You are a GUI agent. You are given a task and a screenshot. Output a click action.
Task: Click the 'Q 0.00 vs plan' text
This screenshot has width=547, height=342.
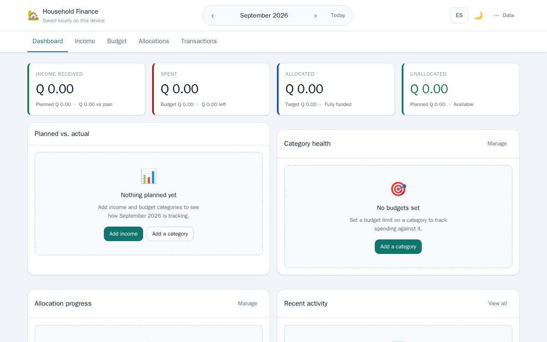(x=96, y=104)
